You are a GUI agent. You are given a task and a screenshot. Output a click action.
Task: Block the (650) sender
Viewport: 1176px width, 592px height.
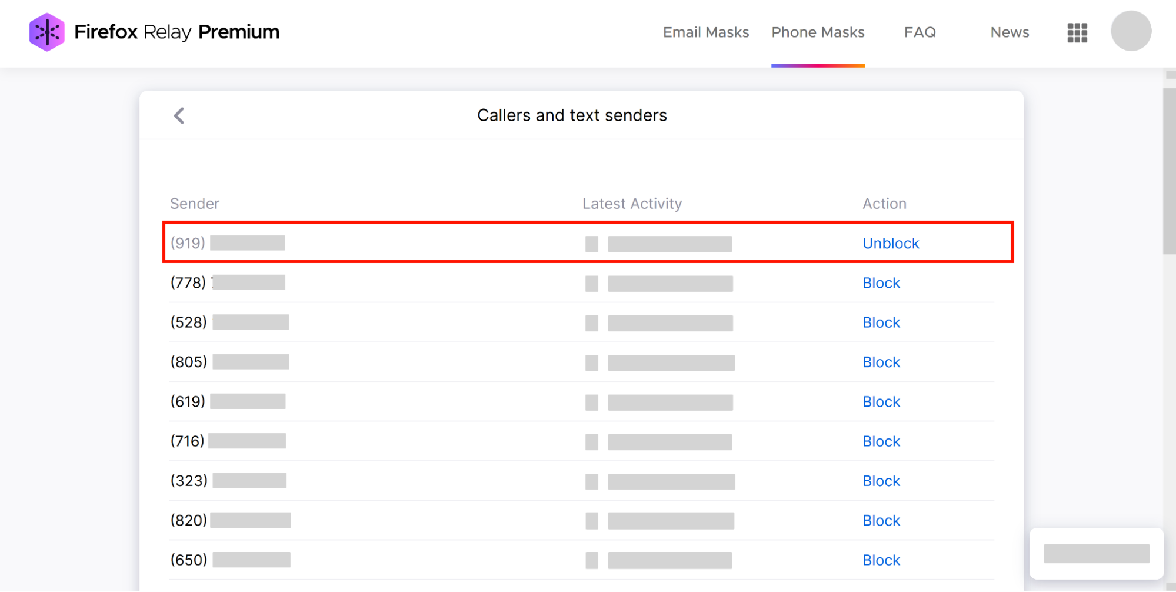click(x=881, y=560)
